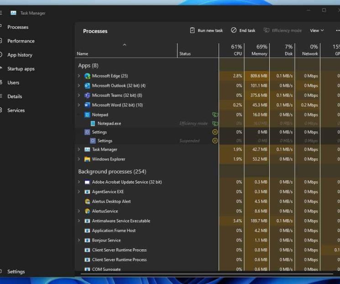Expand the Adobe Acrobat Update Service group
Viewport: 340px width, 284px height.
79,182
